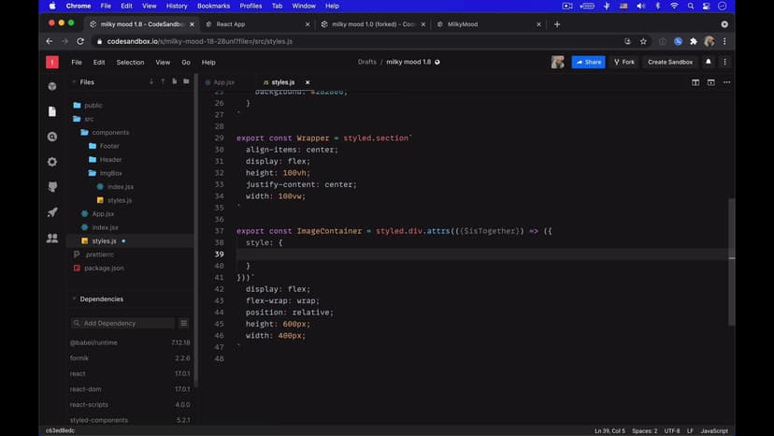Screen dimensions: 774x436
Task: Collapse the components folder
Action: pos(110,133)
